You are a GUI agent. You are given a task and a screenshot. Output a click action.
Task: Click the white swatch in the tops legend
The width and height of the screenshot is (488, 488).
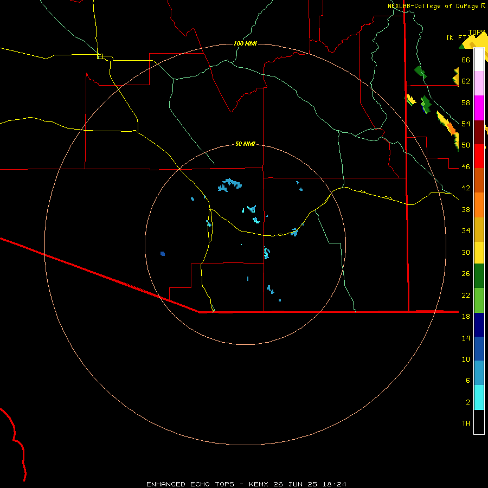click(479, 60)
